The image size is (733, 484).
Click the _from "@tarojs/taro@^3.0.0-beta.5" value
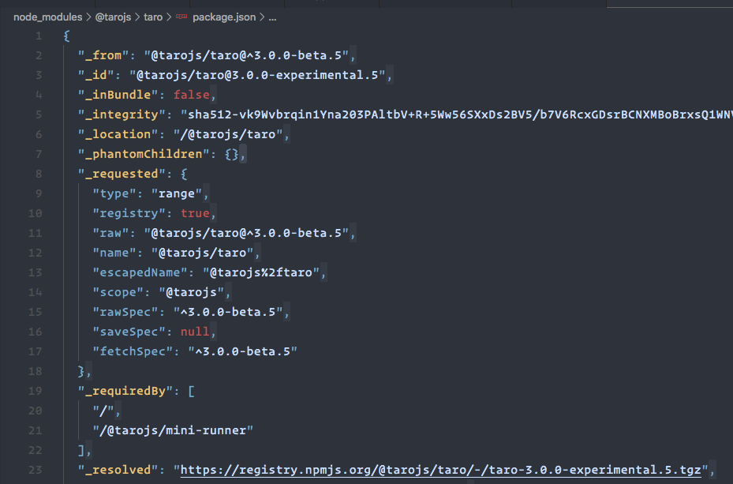point(246,55)
